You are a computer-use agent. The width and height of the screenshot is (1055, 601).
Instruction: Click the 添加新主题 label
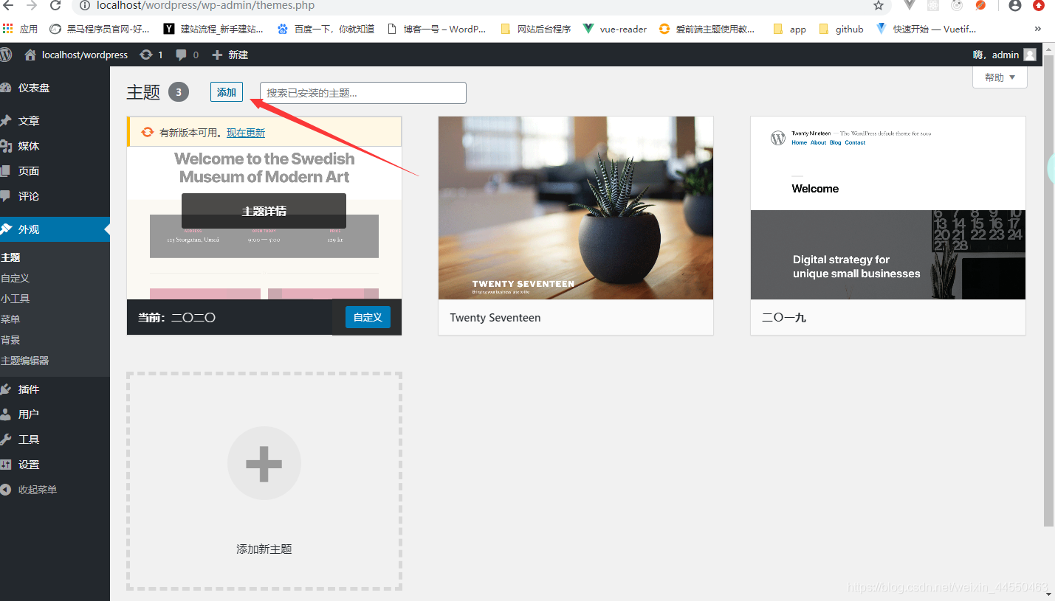264,549
